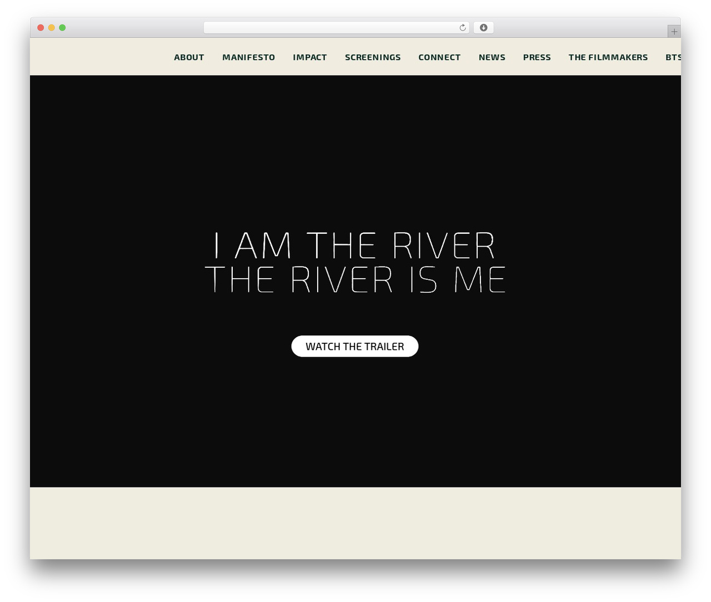This screenshot has height=602, width=711.
Task: Click the downloads arrow icon
Action: click(483, 28)
